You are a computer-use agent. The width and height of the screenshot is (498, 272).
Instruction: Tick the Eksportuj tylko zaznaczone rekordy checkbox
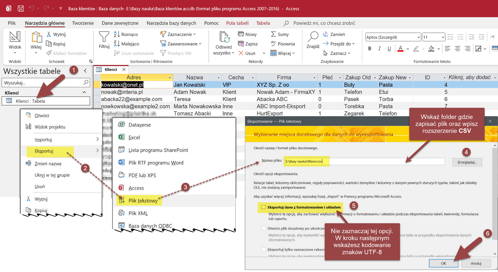pyautogui.click(x=264, y=250)
